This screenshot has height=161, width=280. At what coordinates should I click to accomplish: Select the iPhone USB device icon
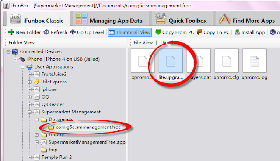point(22,59)
